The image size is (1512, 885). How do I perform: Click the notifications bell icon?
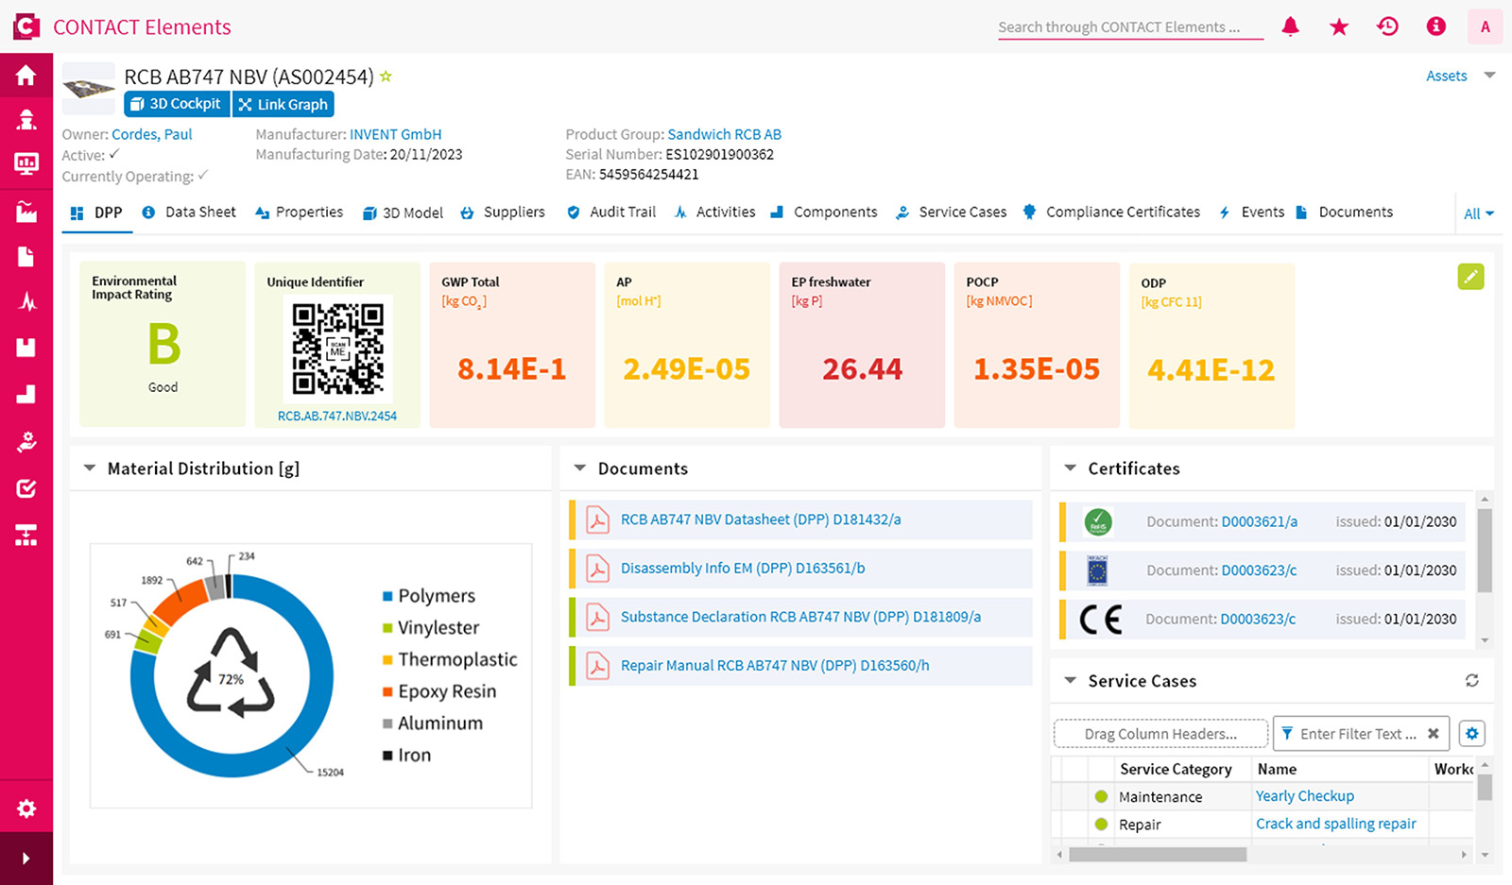click(x=1290, y=27)
